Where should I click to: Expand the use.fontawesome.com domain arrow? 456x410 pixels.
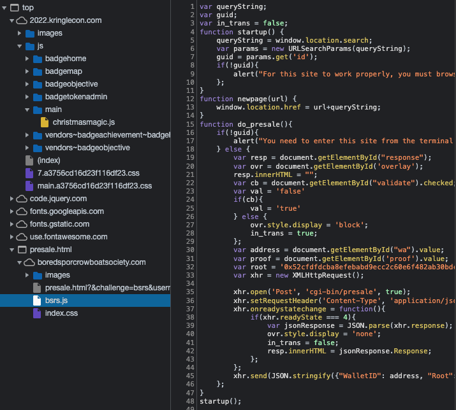(13, 237)
